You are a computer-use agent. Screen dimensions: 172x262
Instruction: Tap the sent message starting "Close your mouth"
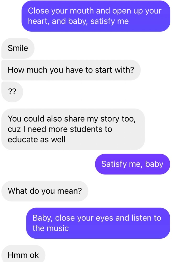[x=96, y=16]
